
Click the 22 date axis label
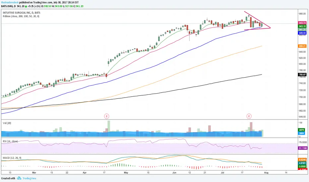pyautogui.click(x=67, y=172)
